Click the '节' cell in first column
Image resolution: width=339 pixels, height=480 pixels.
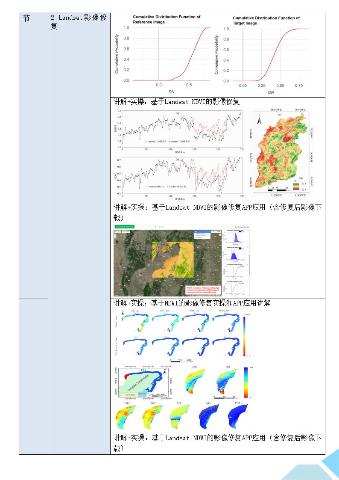(x=26, y=18)
